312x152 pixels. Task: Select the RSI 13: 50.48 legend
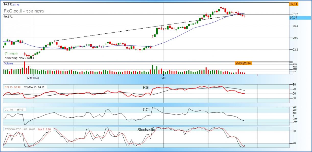[13, 87]
